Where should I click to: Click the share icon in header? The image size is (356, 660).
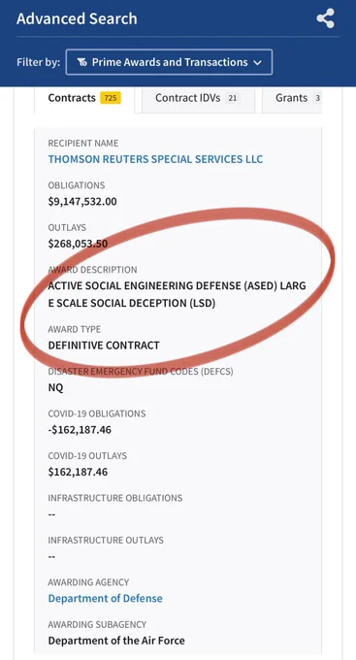(326, 18)
